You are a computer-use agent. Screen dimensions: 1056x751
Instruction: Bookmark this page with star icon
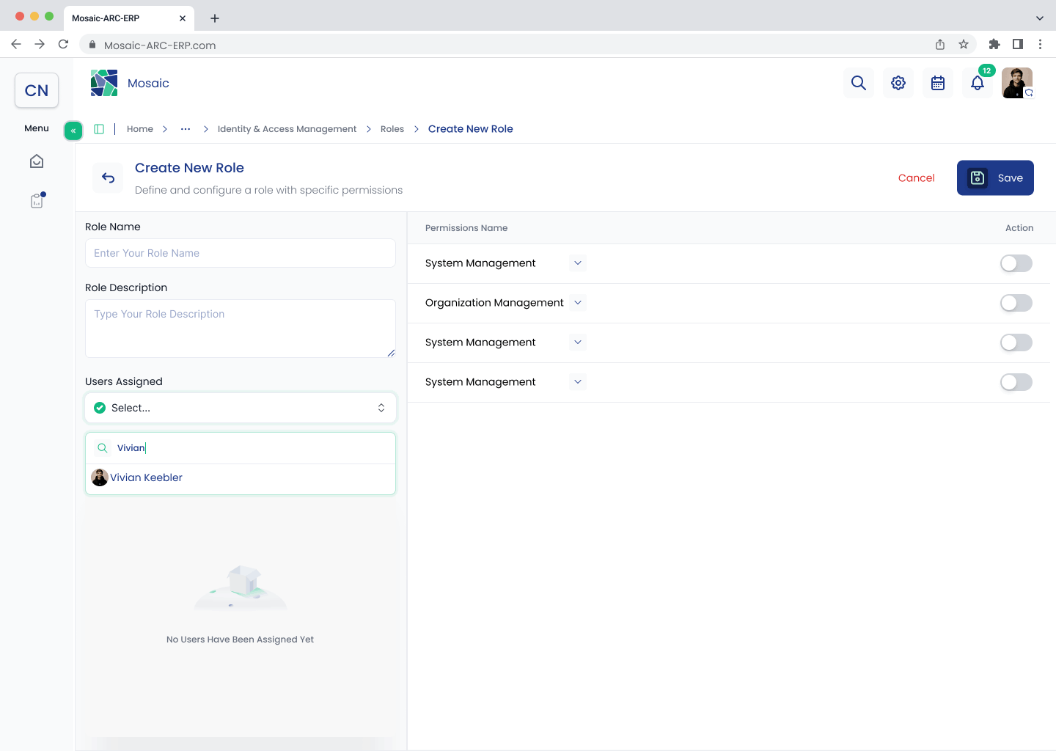pos(964,44)
